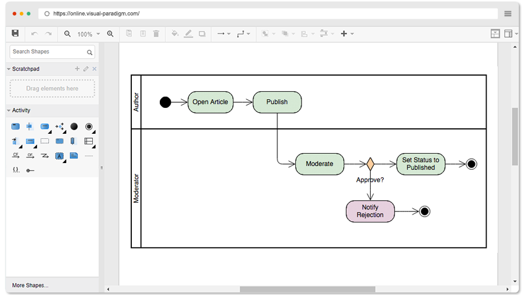This screenshot has height=295, width=525.
Task: Click the browser reload icon
Action: coord(47,14)
